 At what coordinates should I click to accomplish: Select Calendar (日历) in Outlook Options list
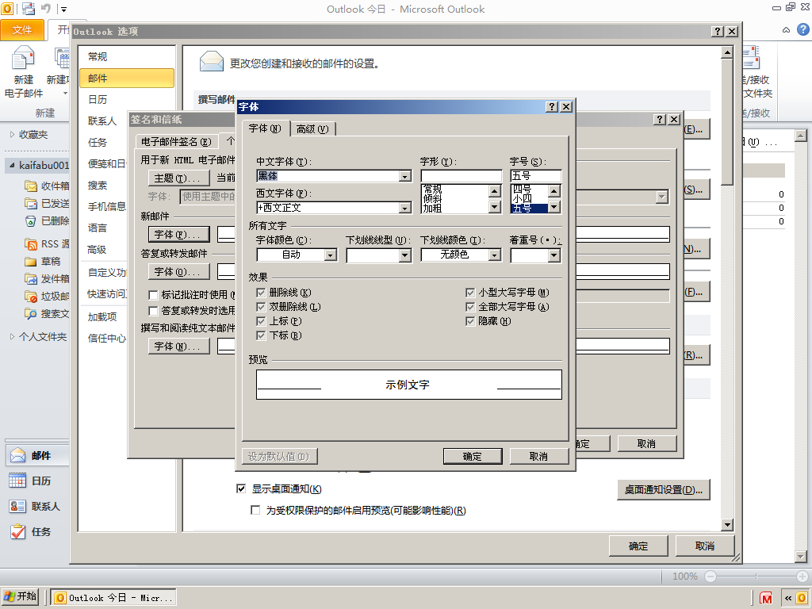[127, 99]
